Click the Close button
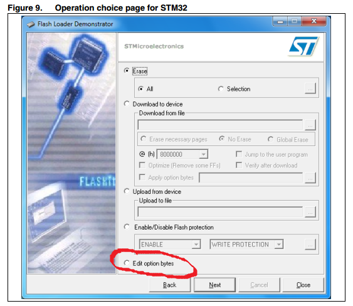The width and height of the screenshot is (353, 306). [303, 285]
